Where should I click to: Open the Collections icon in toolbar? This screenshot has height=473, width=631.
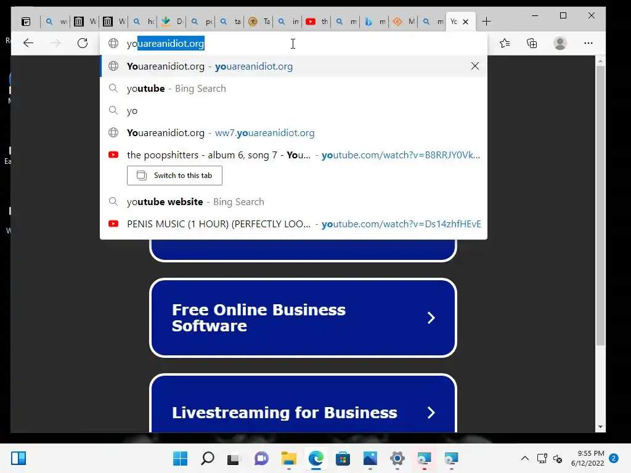click(x=532, y=43)
